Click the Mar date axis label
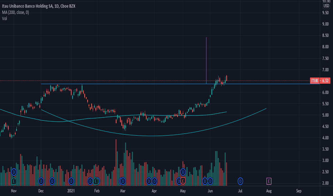 click(x=123, y=191)
